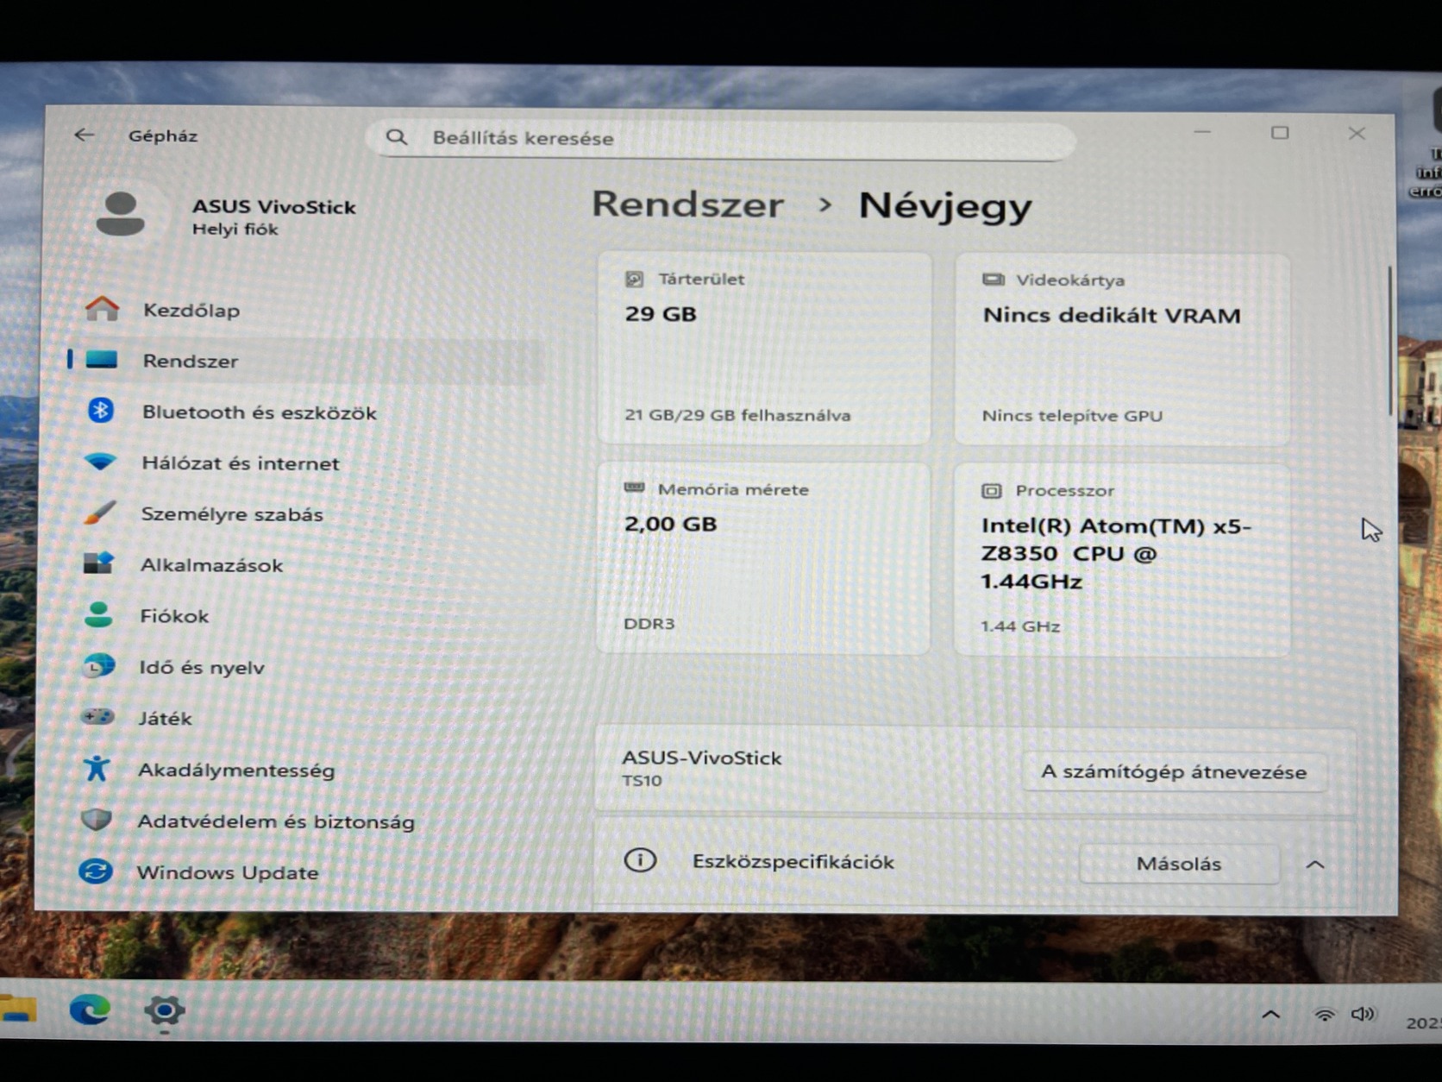Click the Akadálymentesség accessibility icon
This screenshot has height=1082, width=1442.
pos(97,768)
